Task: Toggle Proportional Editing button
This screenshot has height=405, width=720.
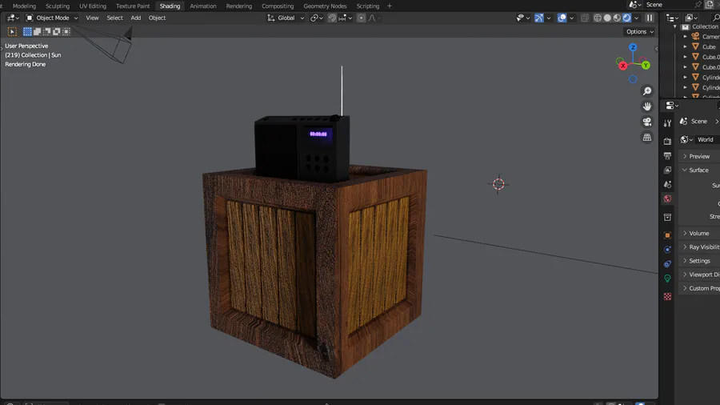Action: (x=362, y=18)
